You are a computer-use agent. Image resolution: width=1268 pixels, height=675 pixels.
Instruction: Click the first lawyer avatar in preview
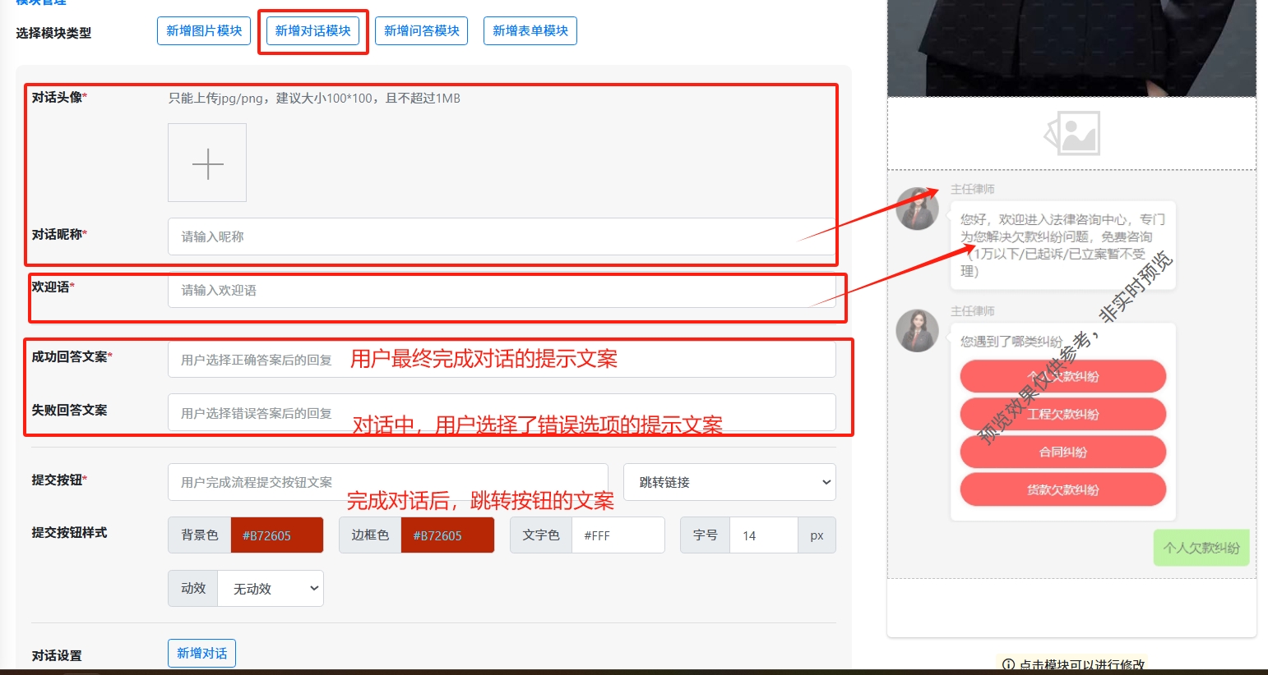point(917,209)
